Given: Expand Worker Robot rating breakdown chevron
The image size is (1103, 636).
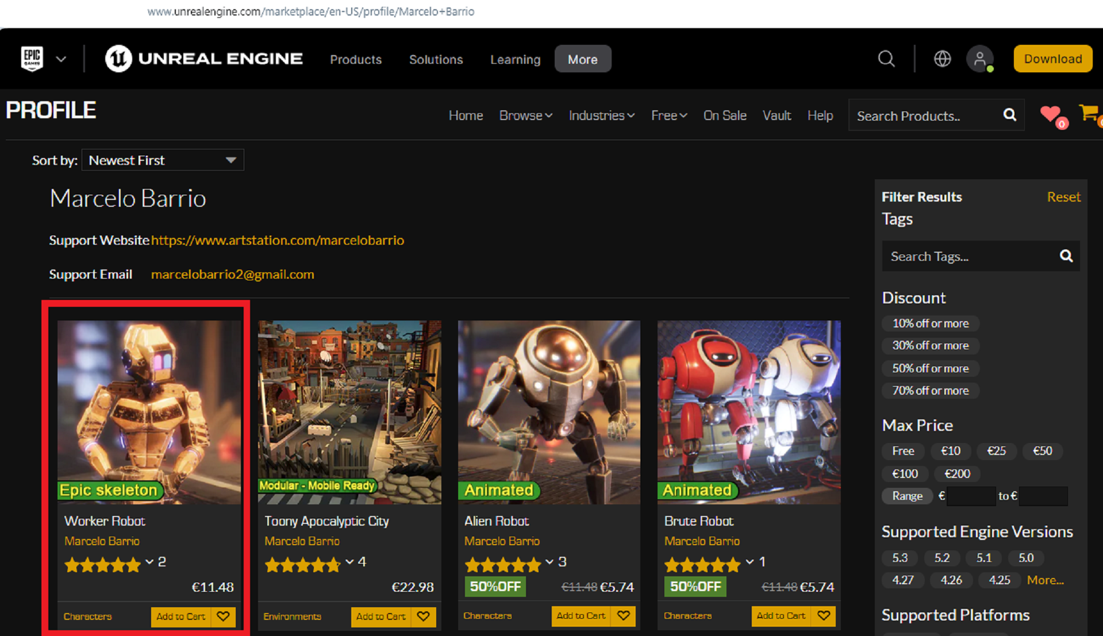Looking at the screenshot, I should pos(149,562).
